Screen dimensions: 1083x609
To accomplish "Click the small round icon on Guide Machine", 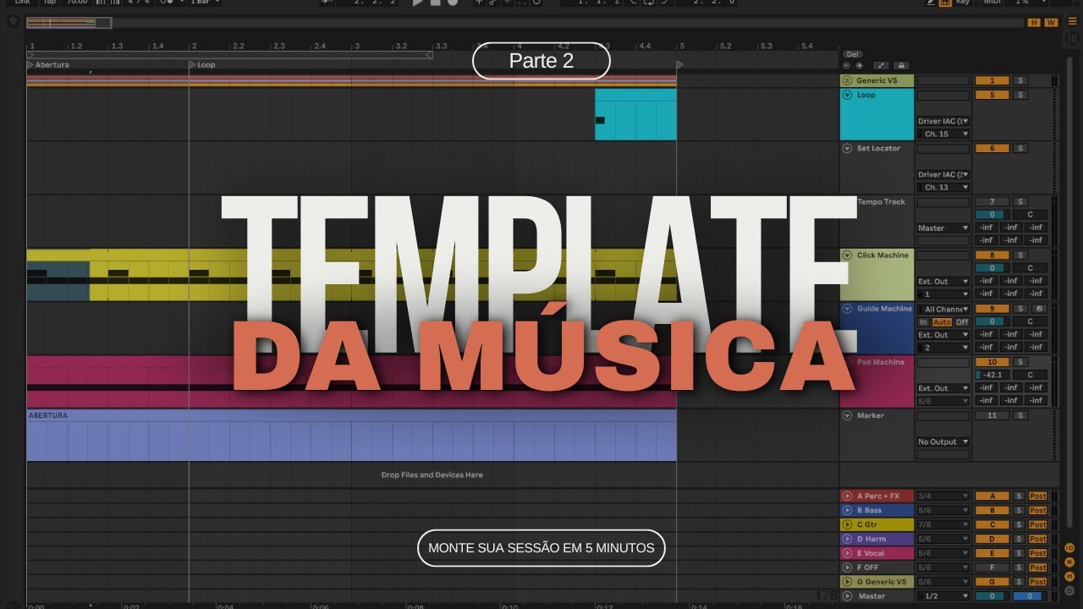I will (x=1037, y=309).
